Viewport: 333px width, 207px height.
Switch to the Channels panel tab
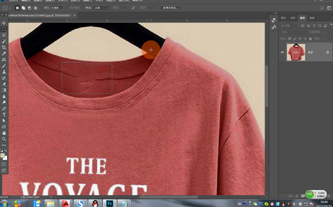click(x=312, y=18)
